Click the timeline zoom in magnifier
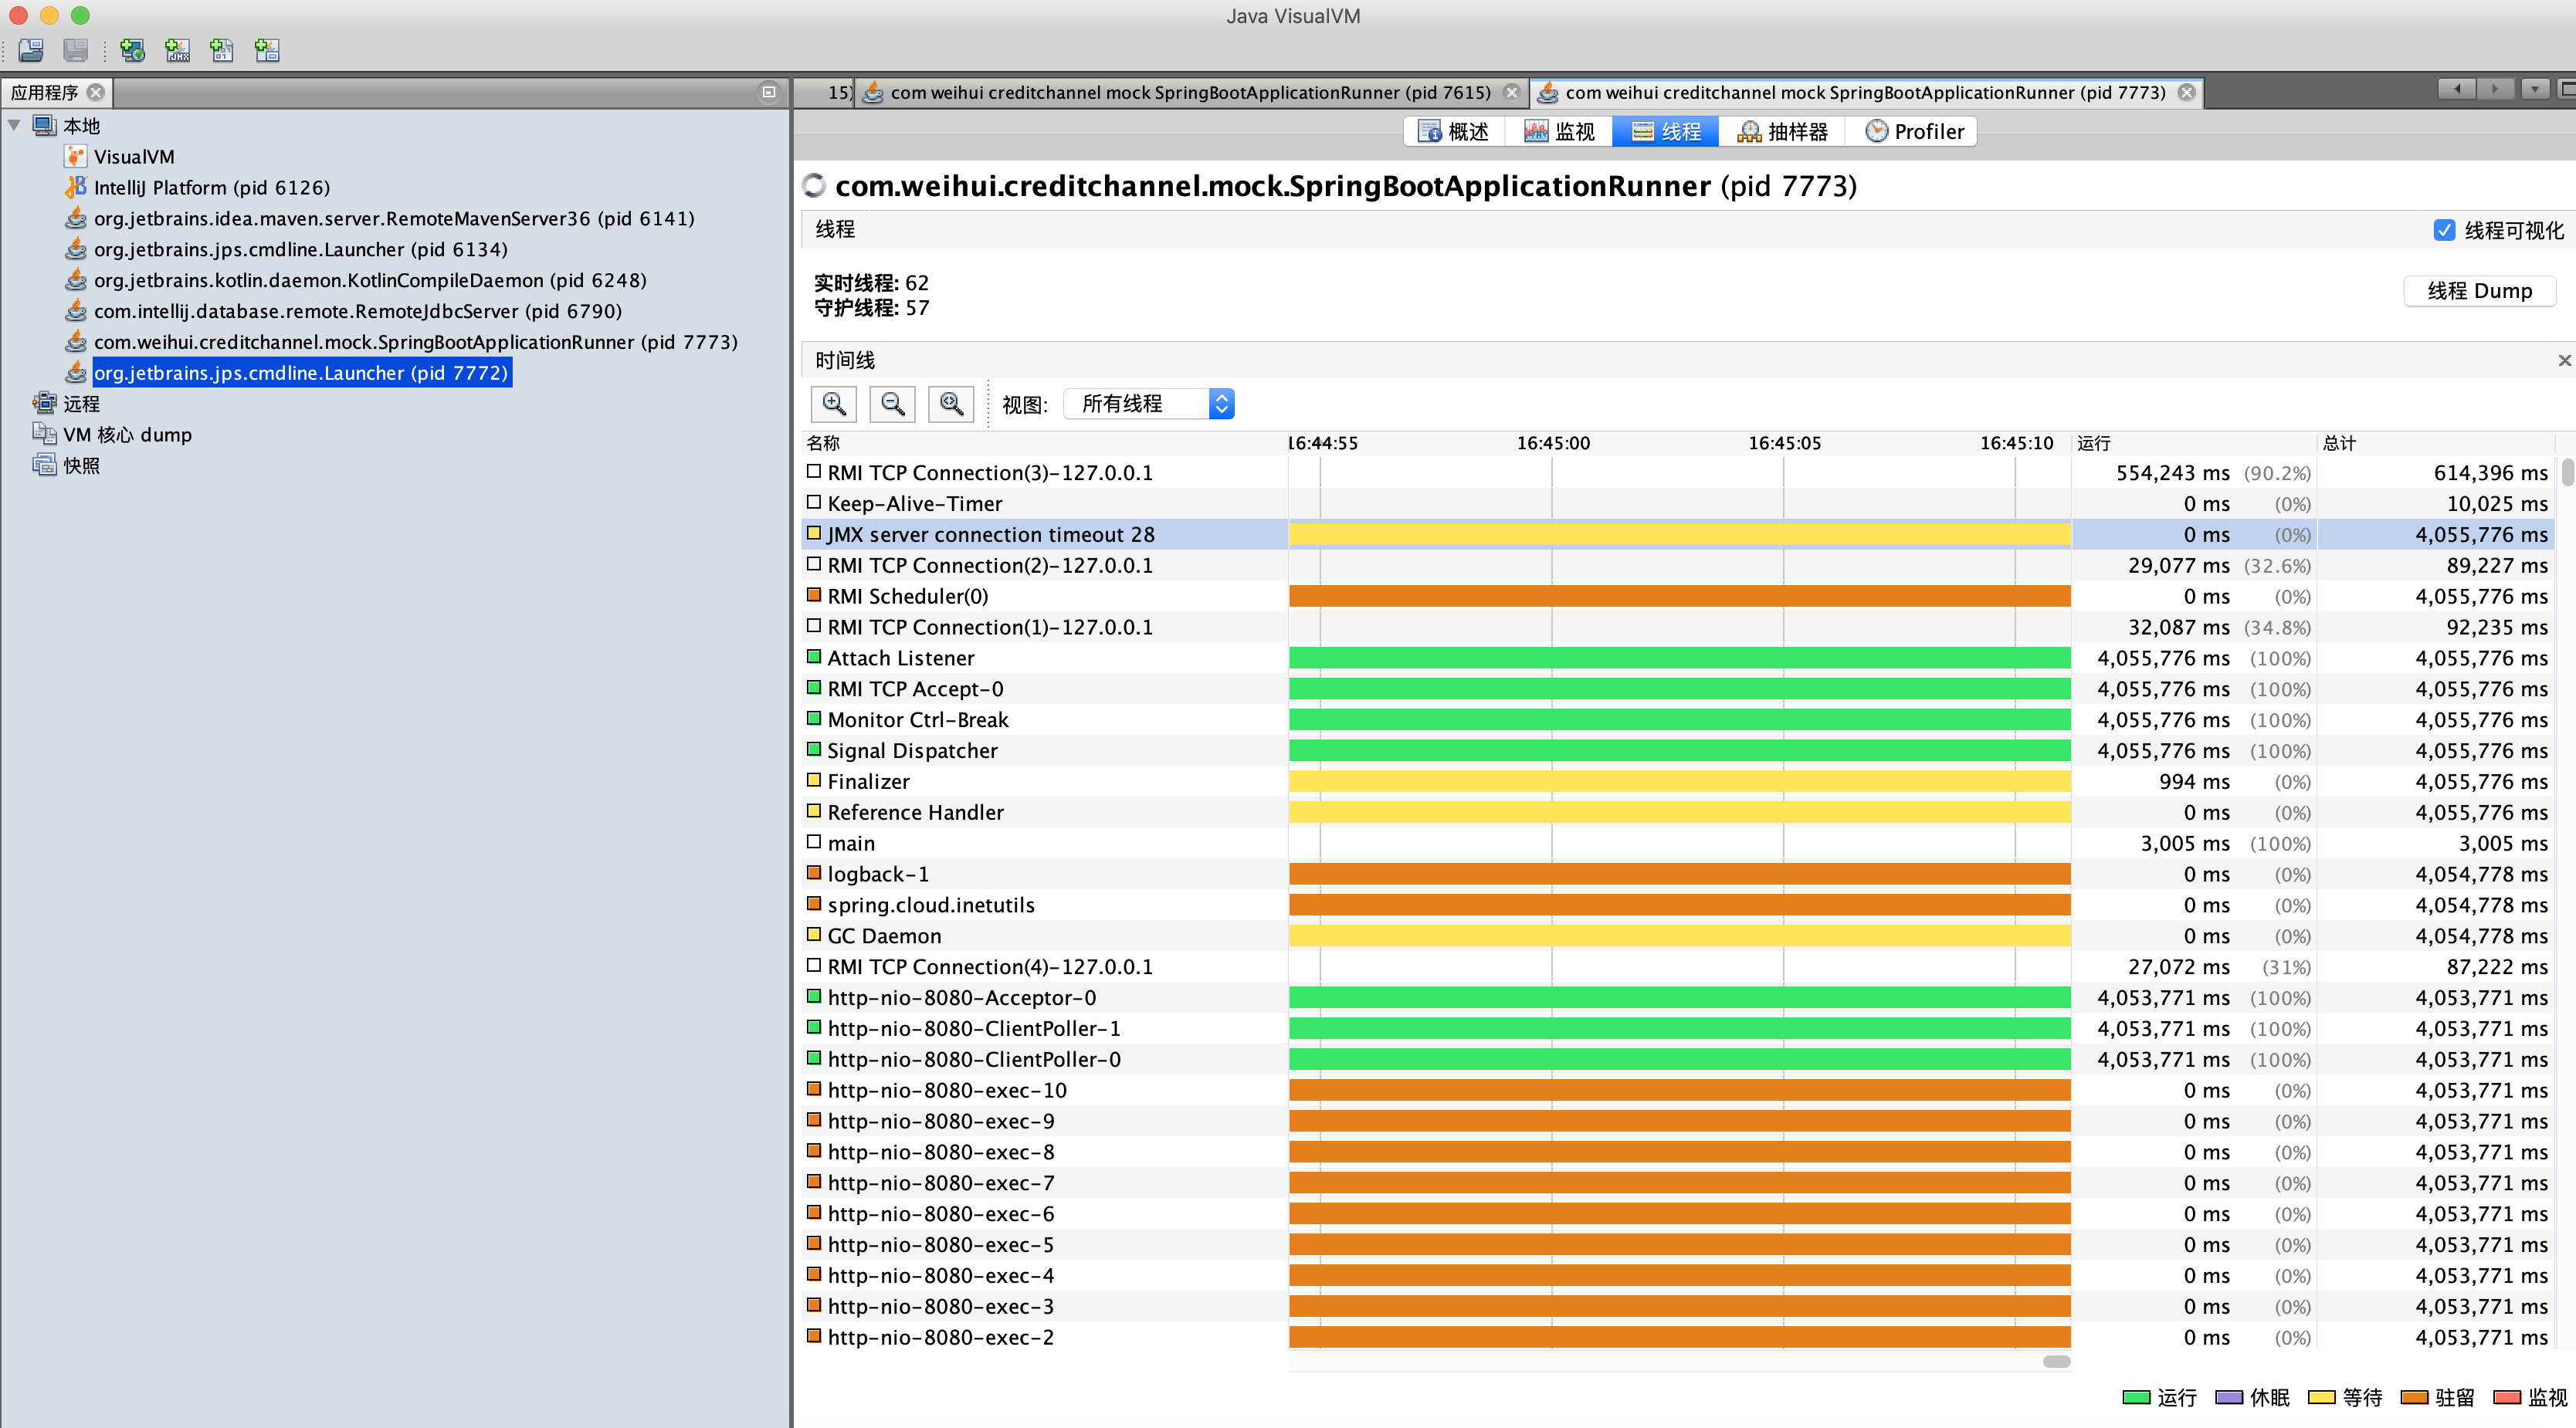The height and width of the screenshot is (1428, 2576). [833, 404]
